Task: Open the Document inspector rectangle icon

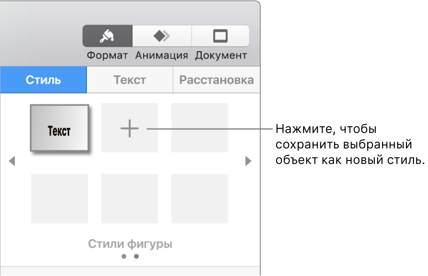Action: [220, 36]
